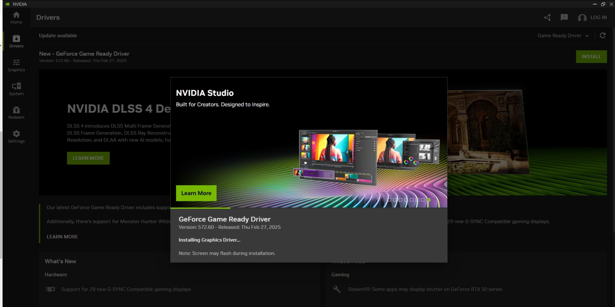Open Learn More on NVIDIA Studio card
Image resolution: width=615 pixels, height=307 pixels.
point(196,193)
